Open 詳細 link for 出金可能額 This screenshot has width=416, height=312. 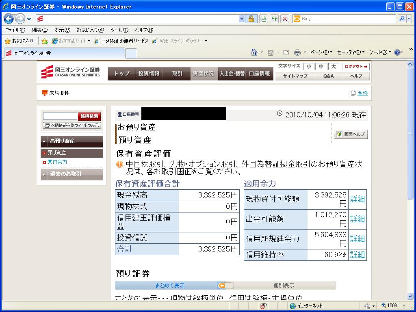tap(357, 219)
